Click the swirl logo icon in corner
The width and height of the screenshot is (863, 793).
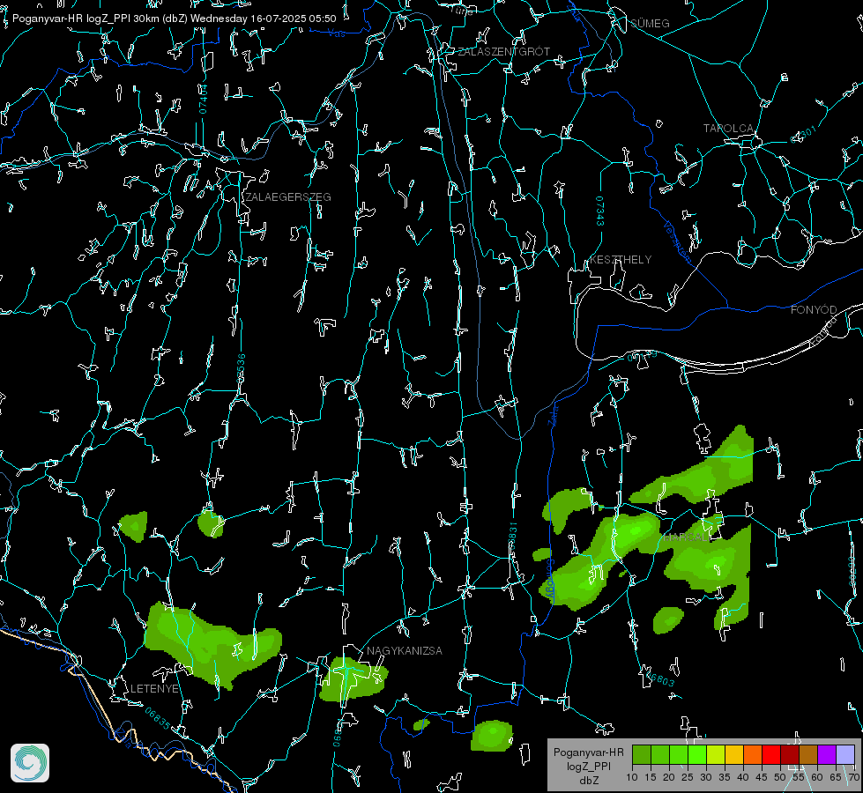pyautogui.click(x=30, y=763)
